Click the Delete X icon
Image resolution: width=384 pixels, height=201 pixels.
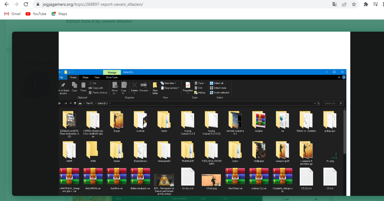click(x=135, y=85)
